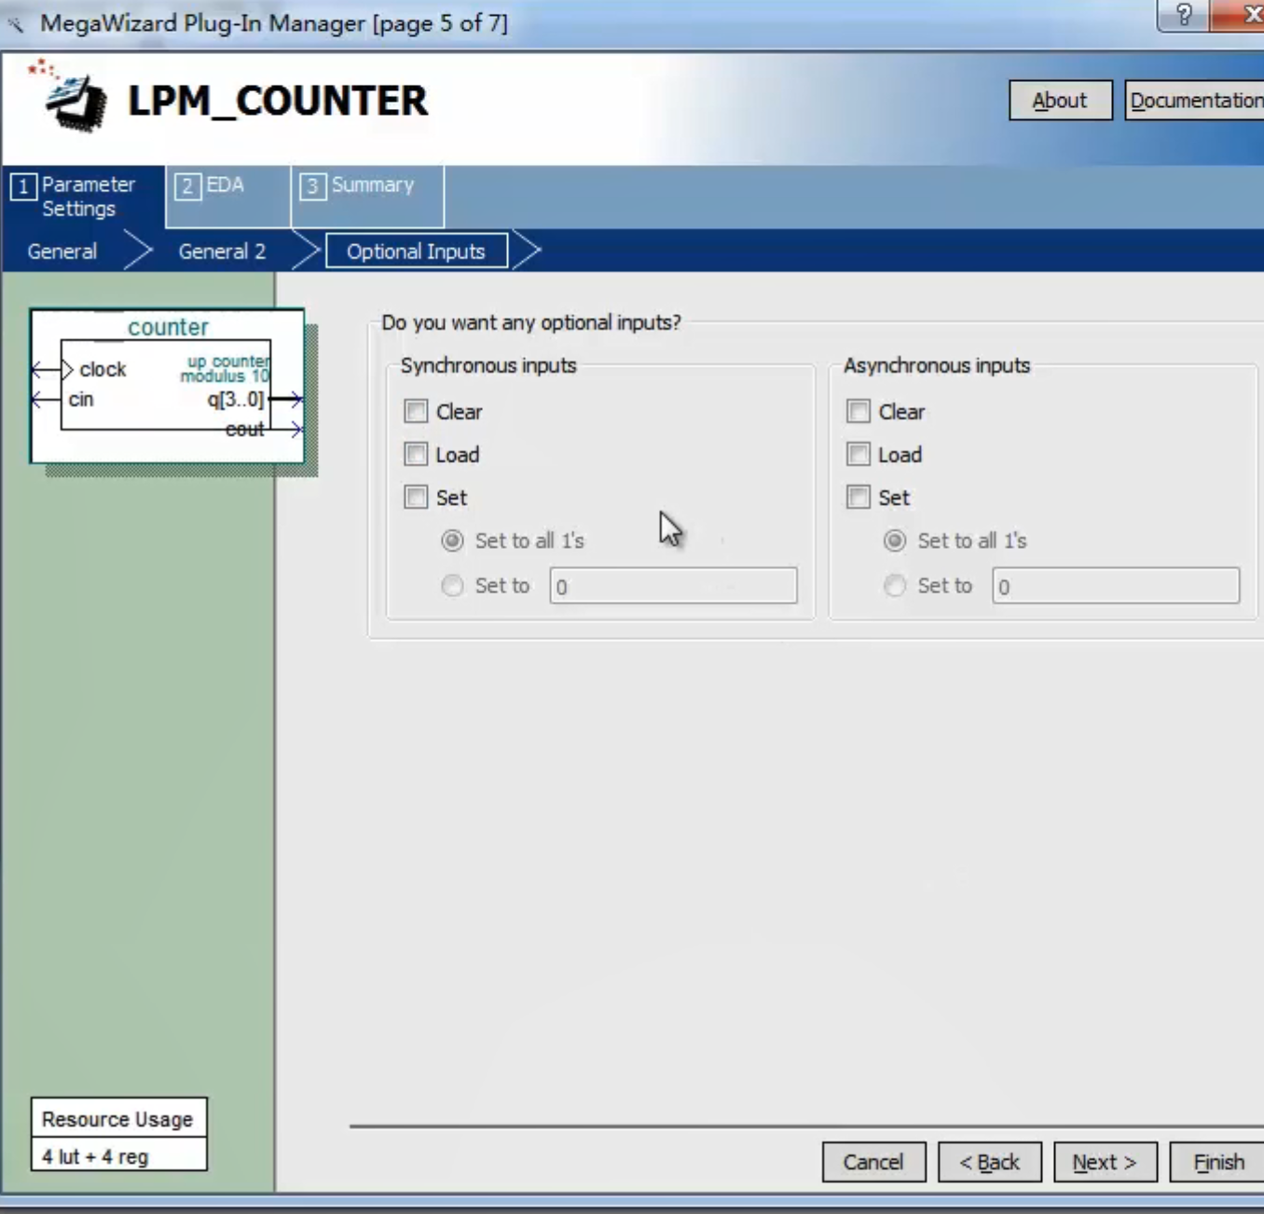Click the 'cout' port label in symbol
Image resolution: width=1264 pixels, height=1214 pixels.
(245, 430)
